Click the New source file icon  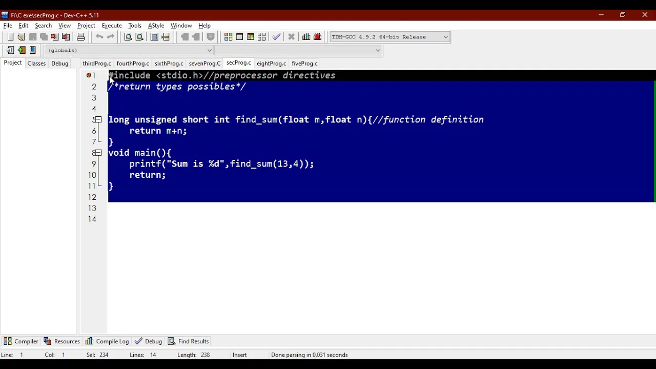pyautogui.click(x=10, y=37)
